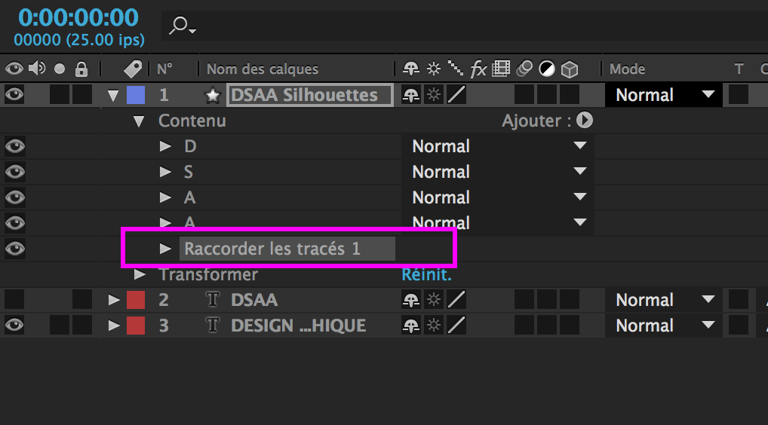Viewport: 768px width, 425px height.
Task: Show the DSAA text layer 2
Action: (14, 300)
